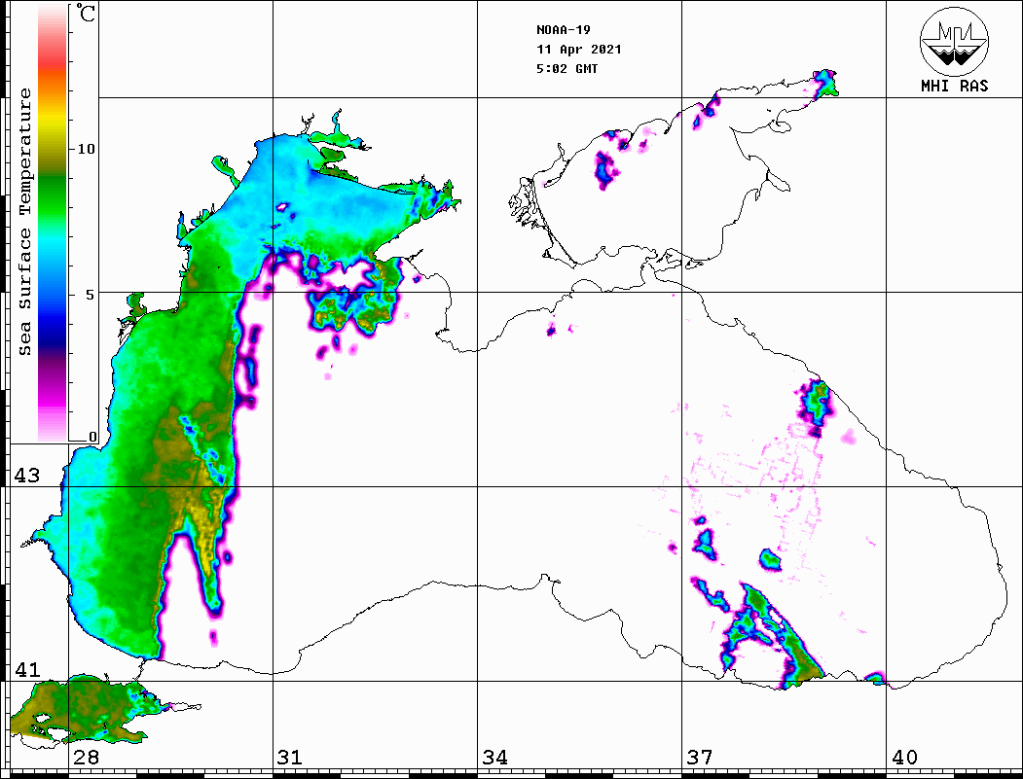Click the date 11 Apr 2021
The image size is (1023, 779).
coord(579,50)
